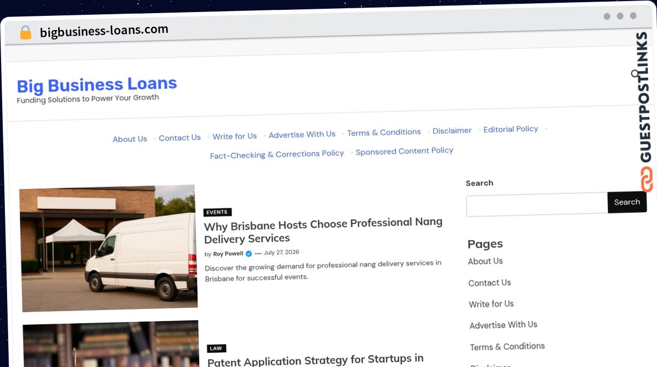657x367 pixels.
Task: Open the Brisbane Nang Delivery Services article title
Action: 323,231
